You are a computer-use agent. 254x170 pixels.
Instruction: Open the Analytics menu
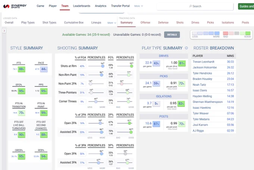pos(100,6)
